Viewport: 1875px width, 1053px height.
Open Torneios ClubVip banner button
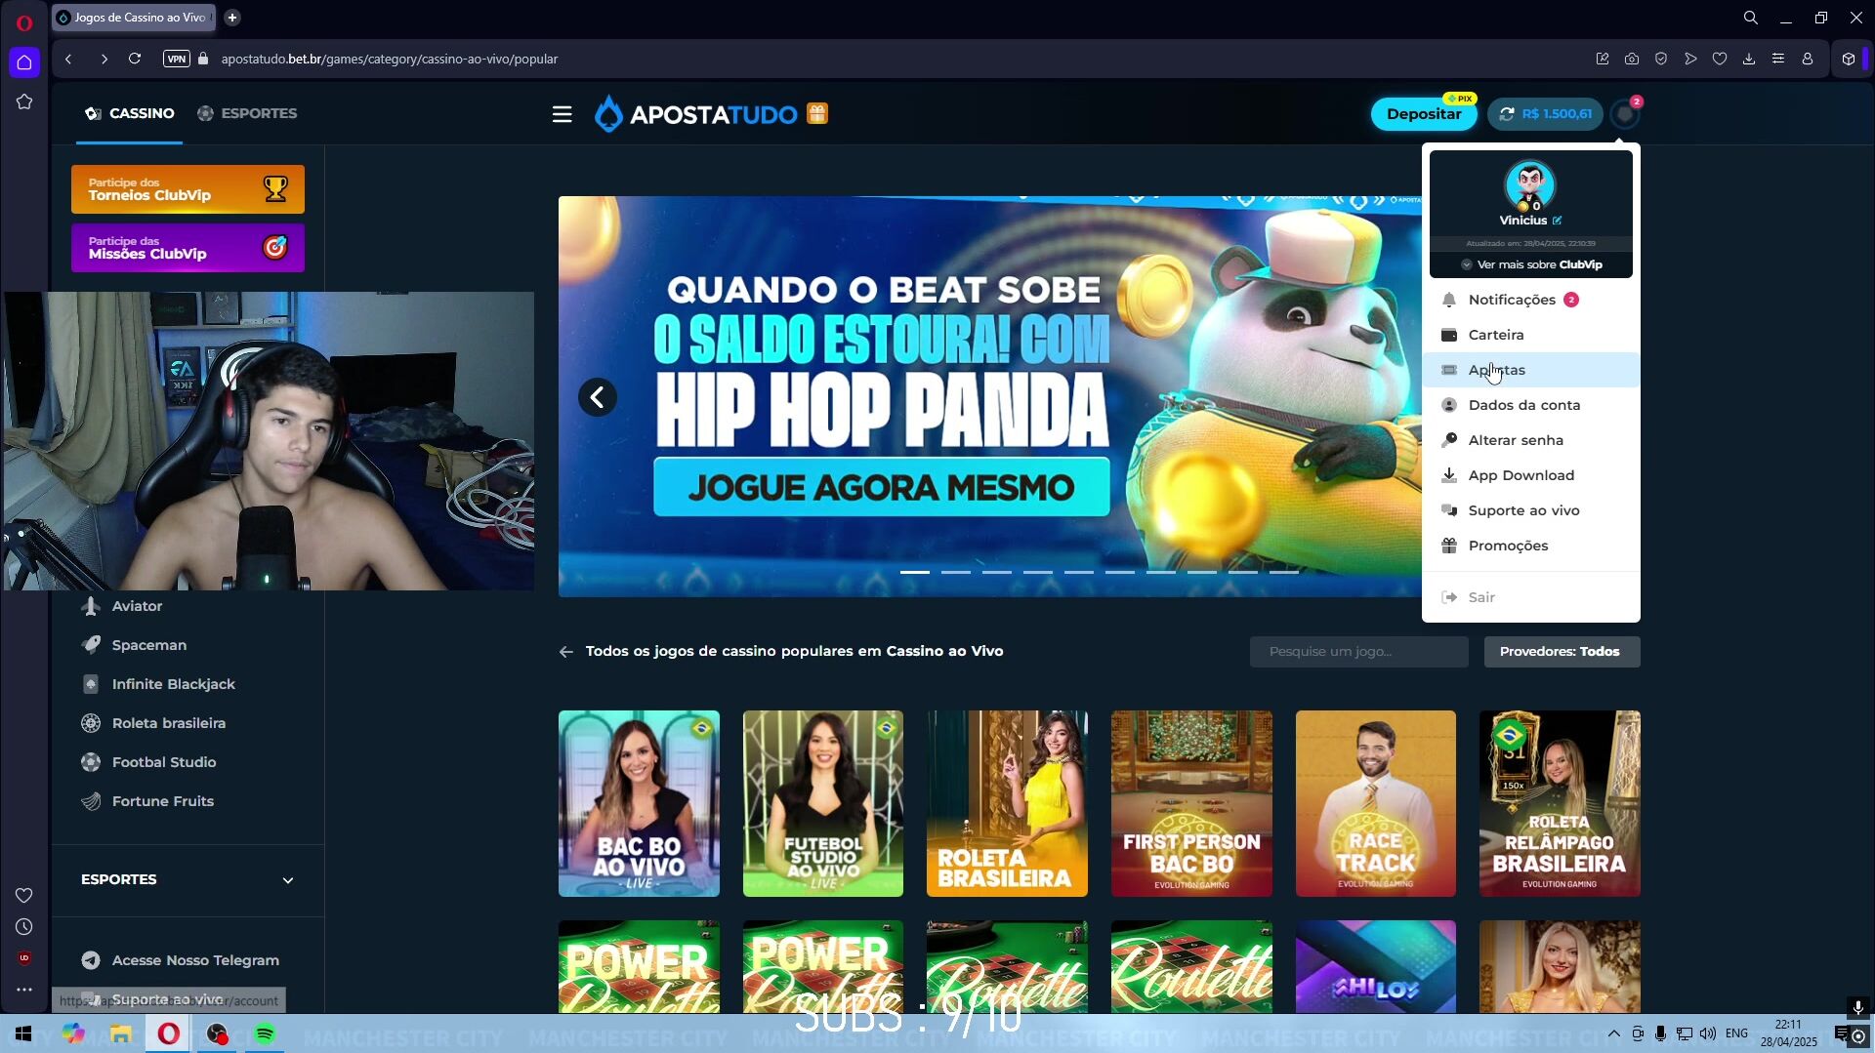tap(187, 189)
